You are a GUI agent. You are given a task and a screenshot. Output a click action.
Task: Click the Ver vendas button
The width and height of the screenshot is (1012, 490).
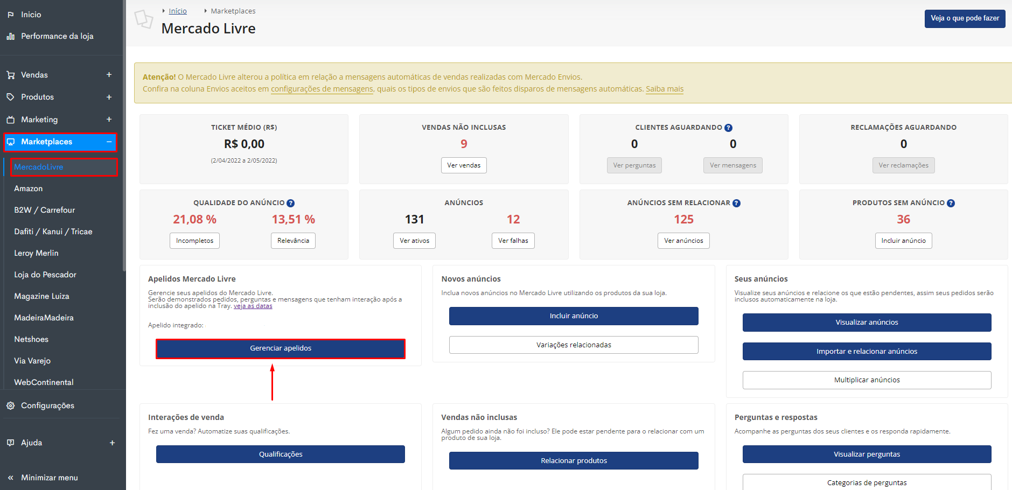464,165
